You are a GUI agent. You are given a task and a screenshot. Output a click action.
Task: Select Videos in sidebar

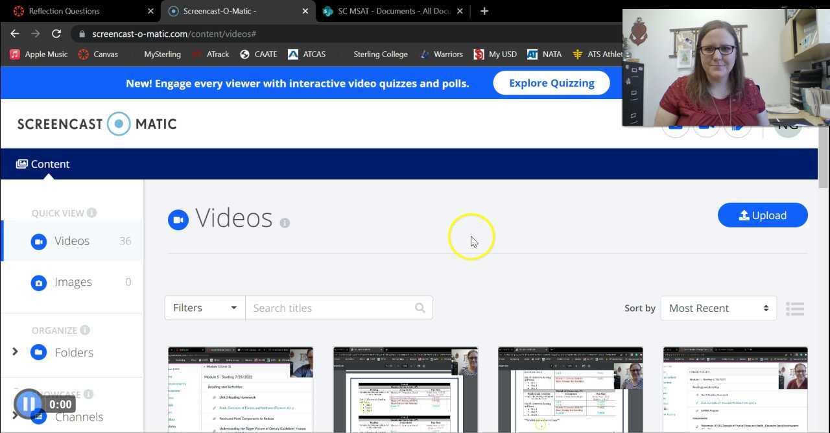pos(73,241)
